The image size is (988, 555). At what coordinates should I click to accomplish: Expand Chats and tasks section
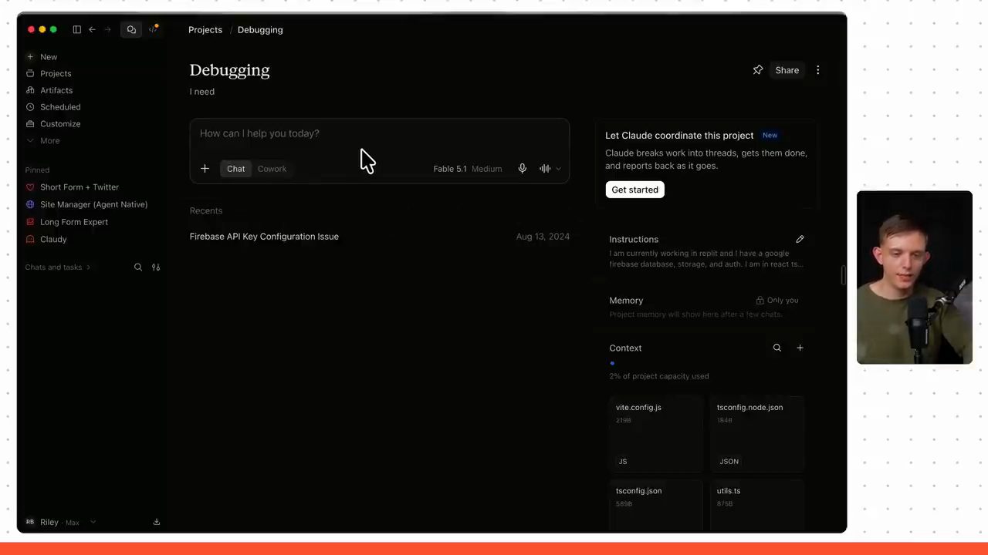(57, 267)
